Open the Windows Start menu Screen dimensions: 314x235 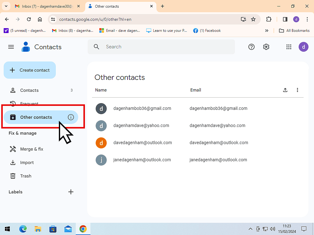point(7,229)
